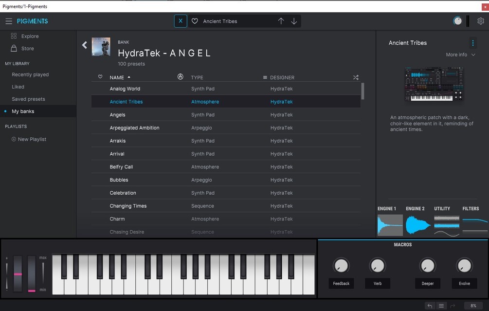Screen dimensions: 489x311
Task: Load previous preset with up arrow
Action: 281,21
